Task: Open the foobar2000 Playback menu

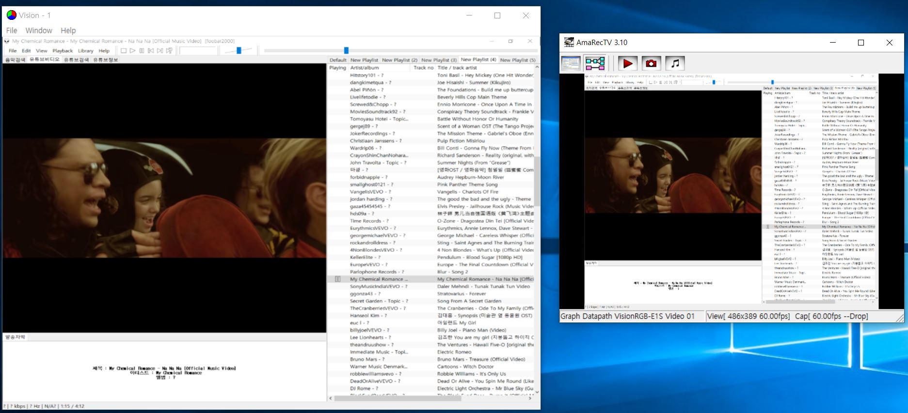Action: (63, 51)
